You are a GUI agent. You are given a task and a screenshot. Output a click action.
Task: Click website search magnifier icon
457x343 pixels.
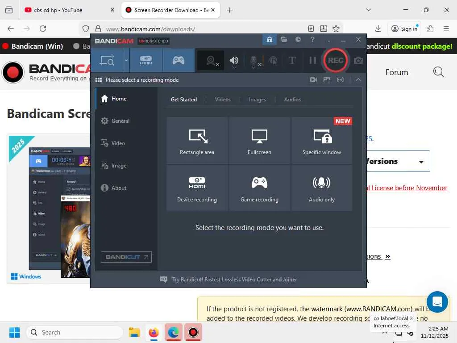coord(438,72)
